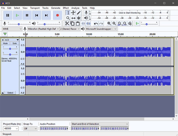Viewport: 178px width, 136px height.
Task: Click the Pause button
Action: (8, 15)
